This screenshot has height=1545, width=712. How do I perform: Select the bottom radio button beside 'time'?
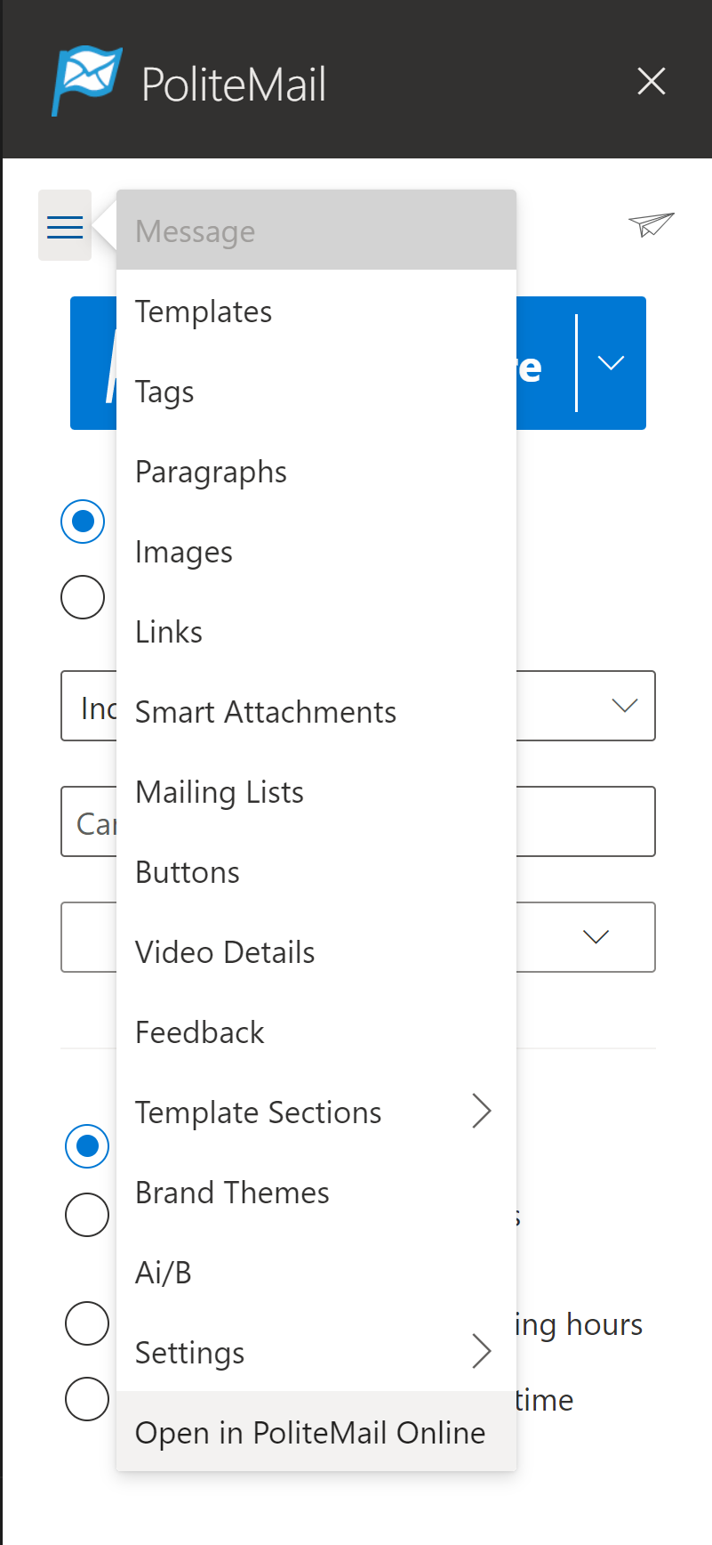click(87, 1399)
